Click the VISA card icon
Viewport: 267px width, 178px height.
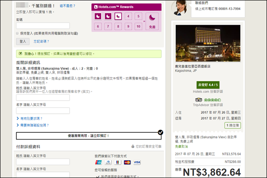[137, 163]
